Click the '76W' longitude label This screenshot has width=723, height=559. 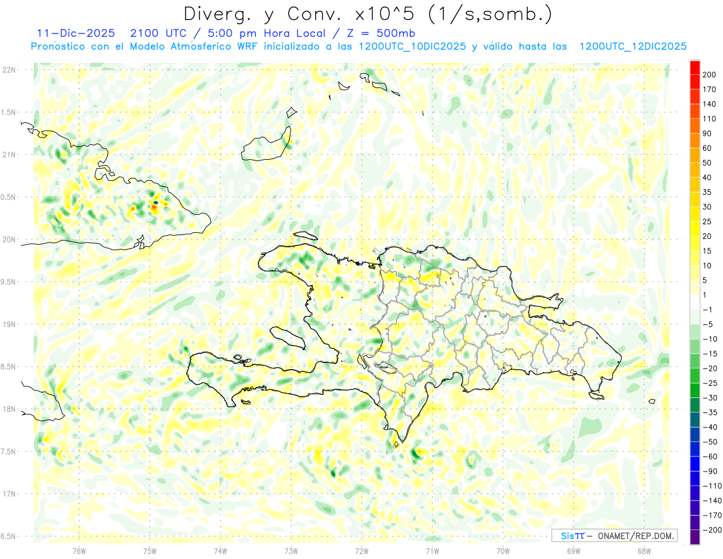pyautogui.click(x=79, y=551)
